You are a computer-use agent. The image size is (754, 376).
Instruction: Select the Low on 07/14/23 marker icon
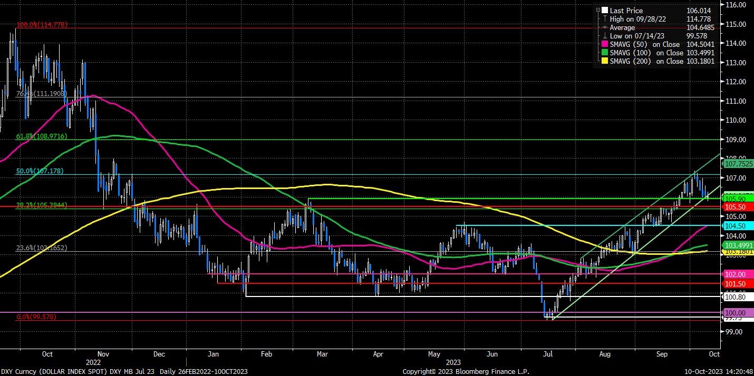click(x=605, y=36)
